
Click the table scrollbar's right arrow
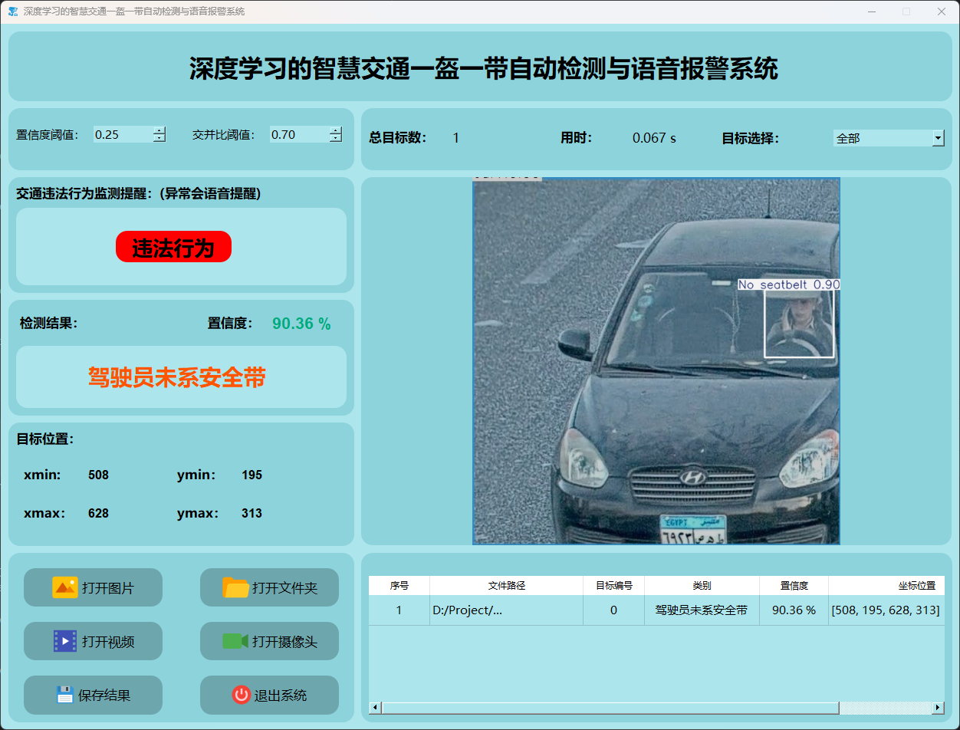tap(938, 707)
